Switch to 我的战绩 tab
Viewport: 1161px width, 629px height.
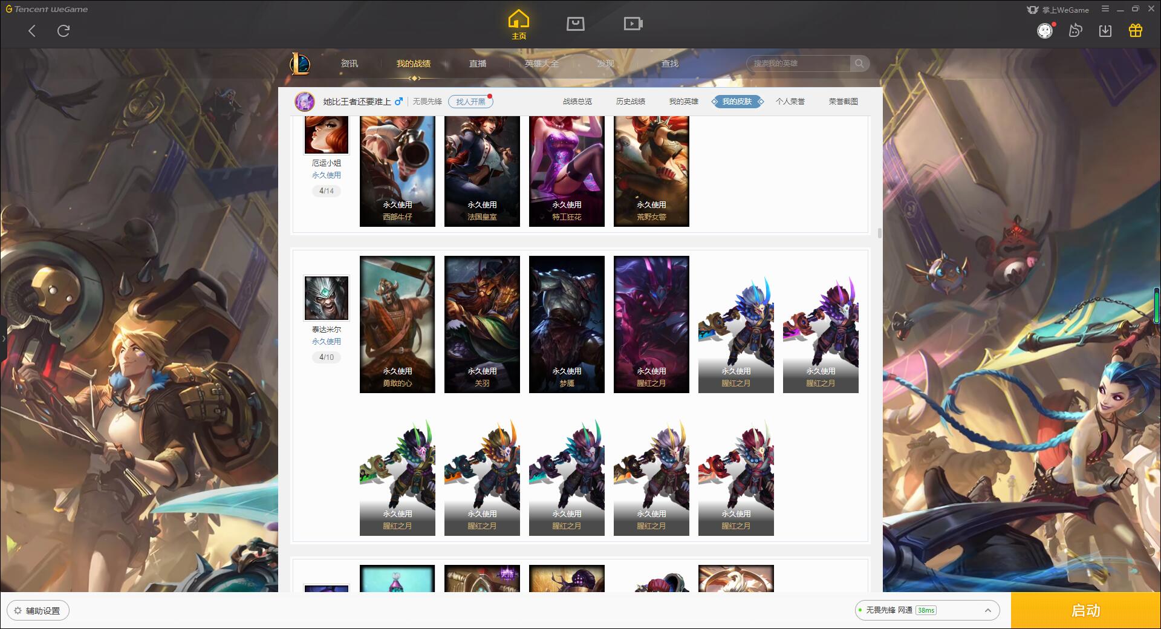(414, 64)
